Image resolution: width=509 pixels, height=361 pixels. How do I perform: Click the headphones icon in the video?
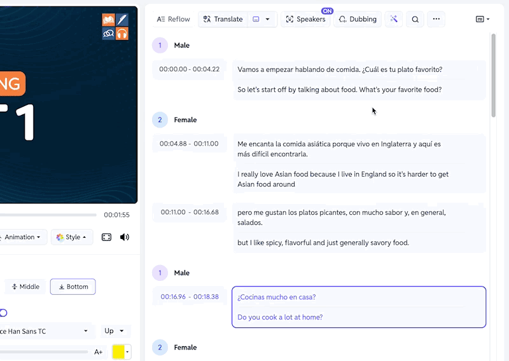[122, 34]
